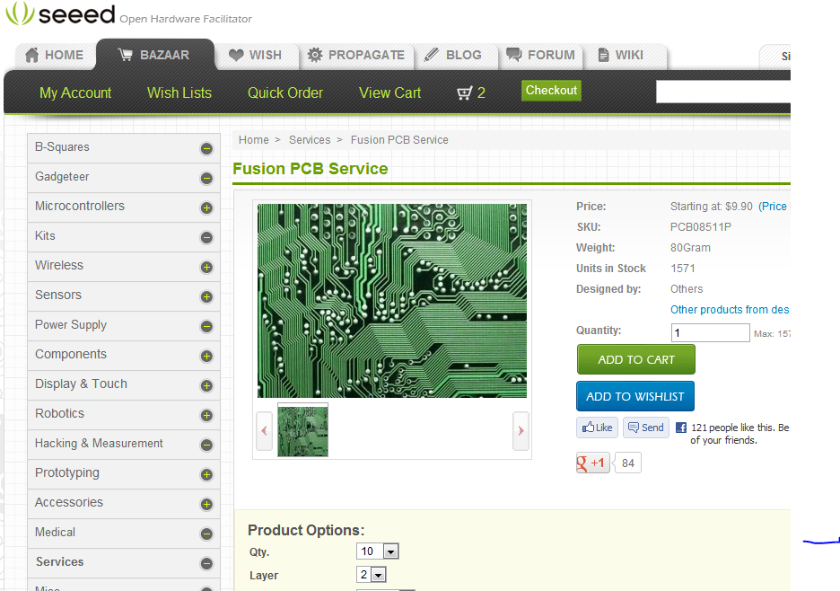Select the small PCB thumbnail
840x591 pixels.
302,430
